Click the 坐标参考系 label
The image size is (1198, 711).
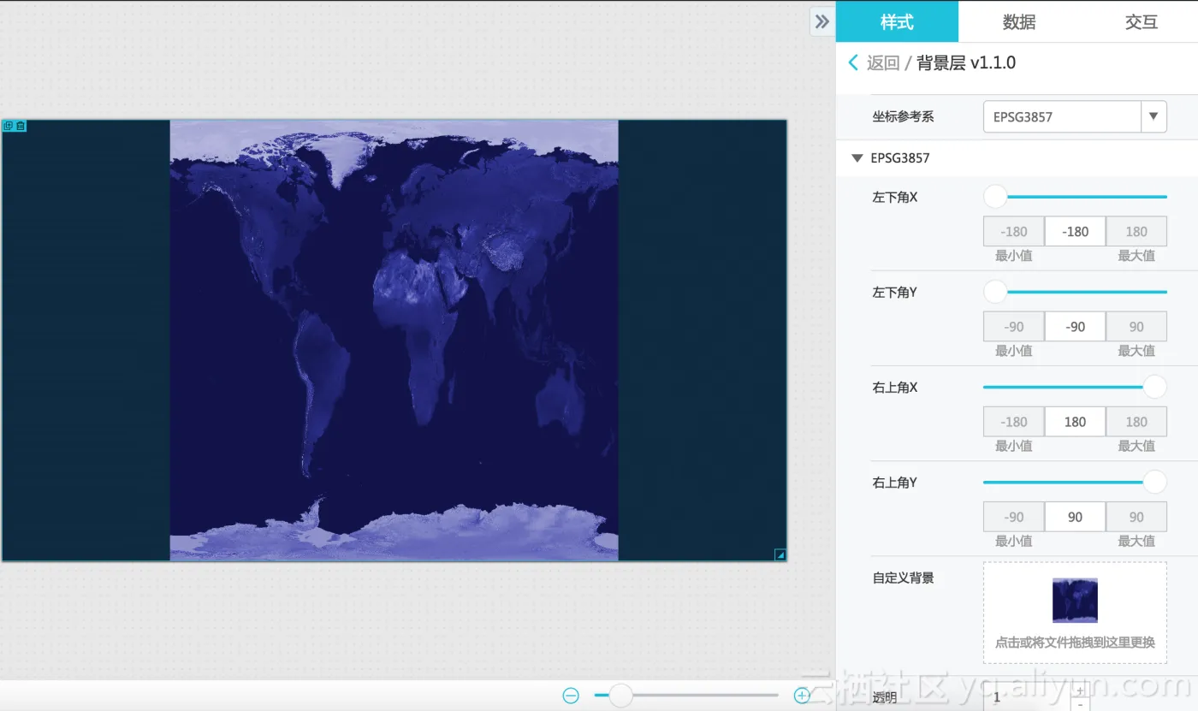point(903,116)
